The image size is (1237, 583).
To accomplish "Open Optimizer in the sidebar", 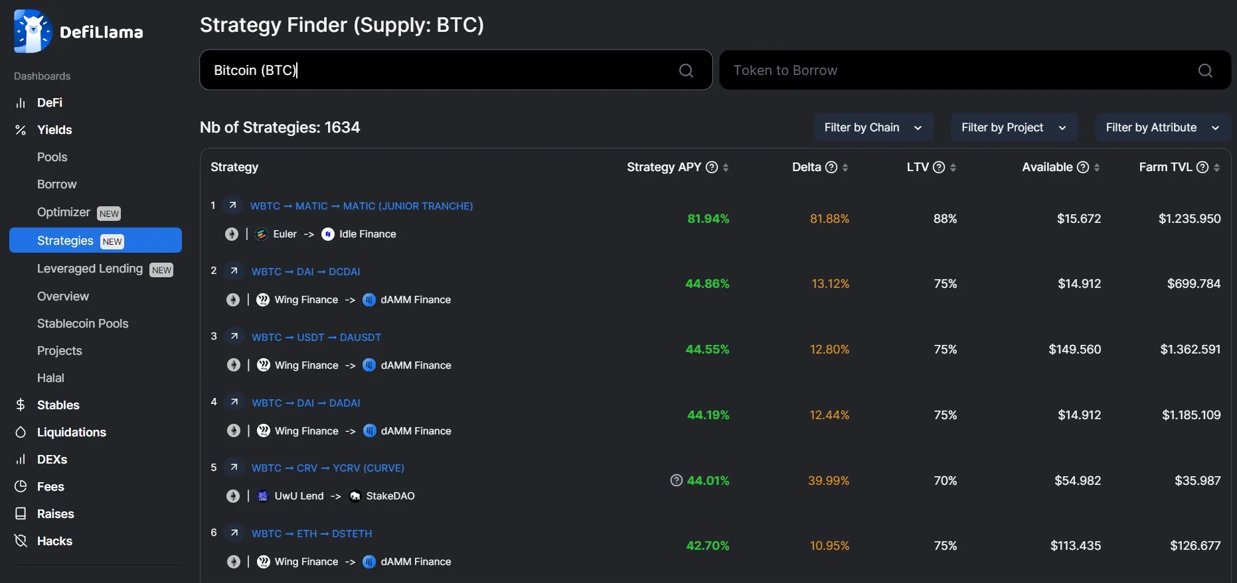I will tap(64, 212).
